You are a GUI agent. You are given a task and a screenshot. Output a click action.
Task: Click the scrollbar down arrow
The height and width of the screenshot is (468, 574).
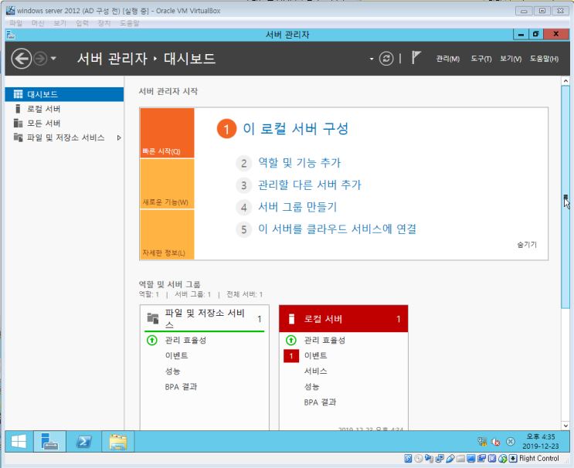tap(566, 426)
